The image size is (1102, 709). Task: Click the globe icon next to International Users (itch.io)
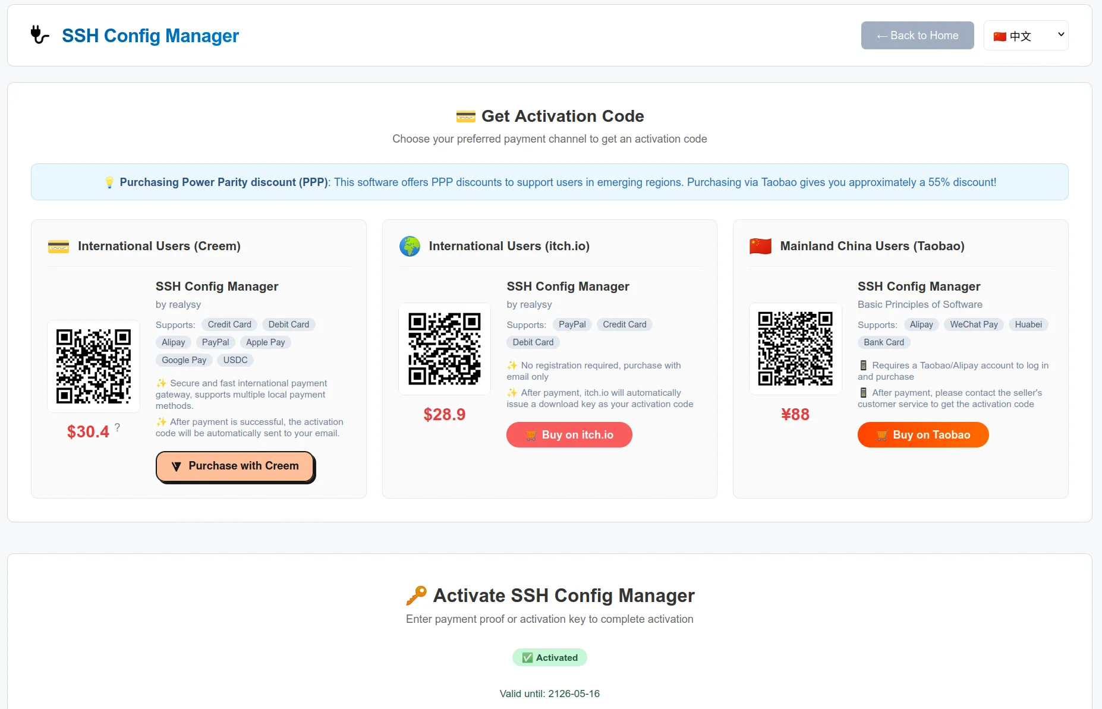point(410,246)
